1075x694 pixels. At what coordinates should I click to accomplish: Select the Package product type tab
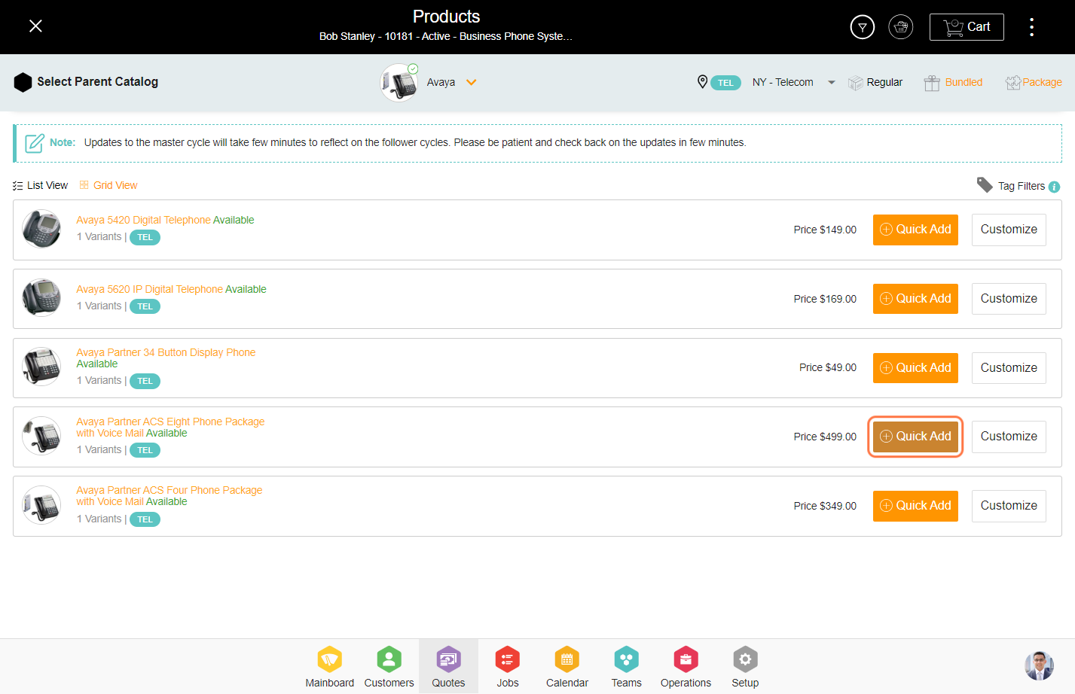tap(1034, 82)
